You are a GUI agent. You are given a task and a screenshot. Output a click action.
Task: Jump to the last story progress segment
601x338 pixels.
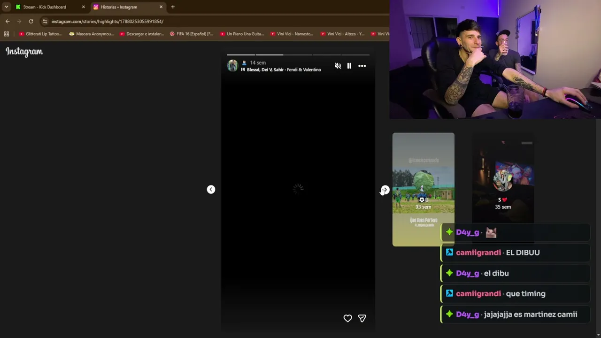tap(355, 55)
